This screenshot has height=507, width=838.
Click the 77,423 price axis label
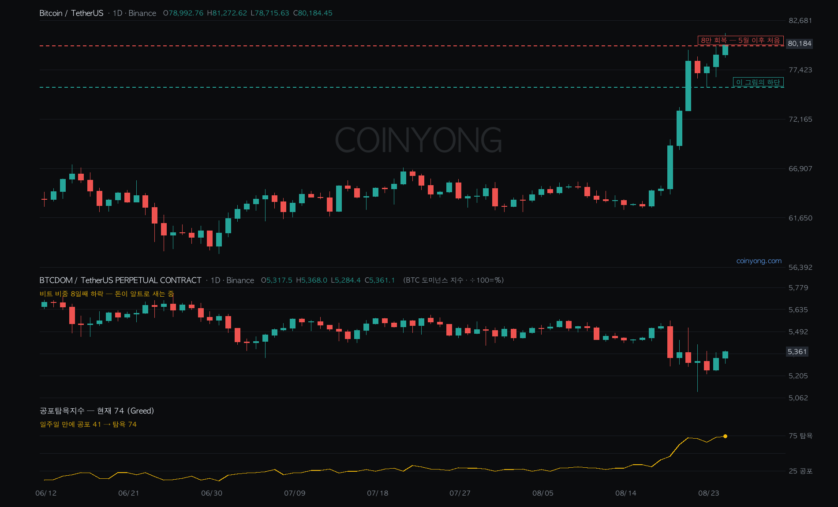(800, 70)
